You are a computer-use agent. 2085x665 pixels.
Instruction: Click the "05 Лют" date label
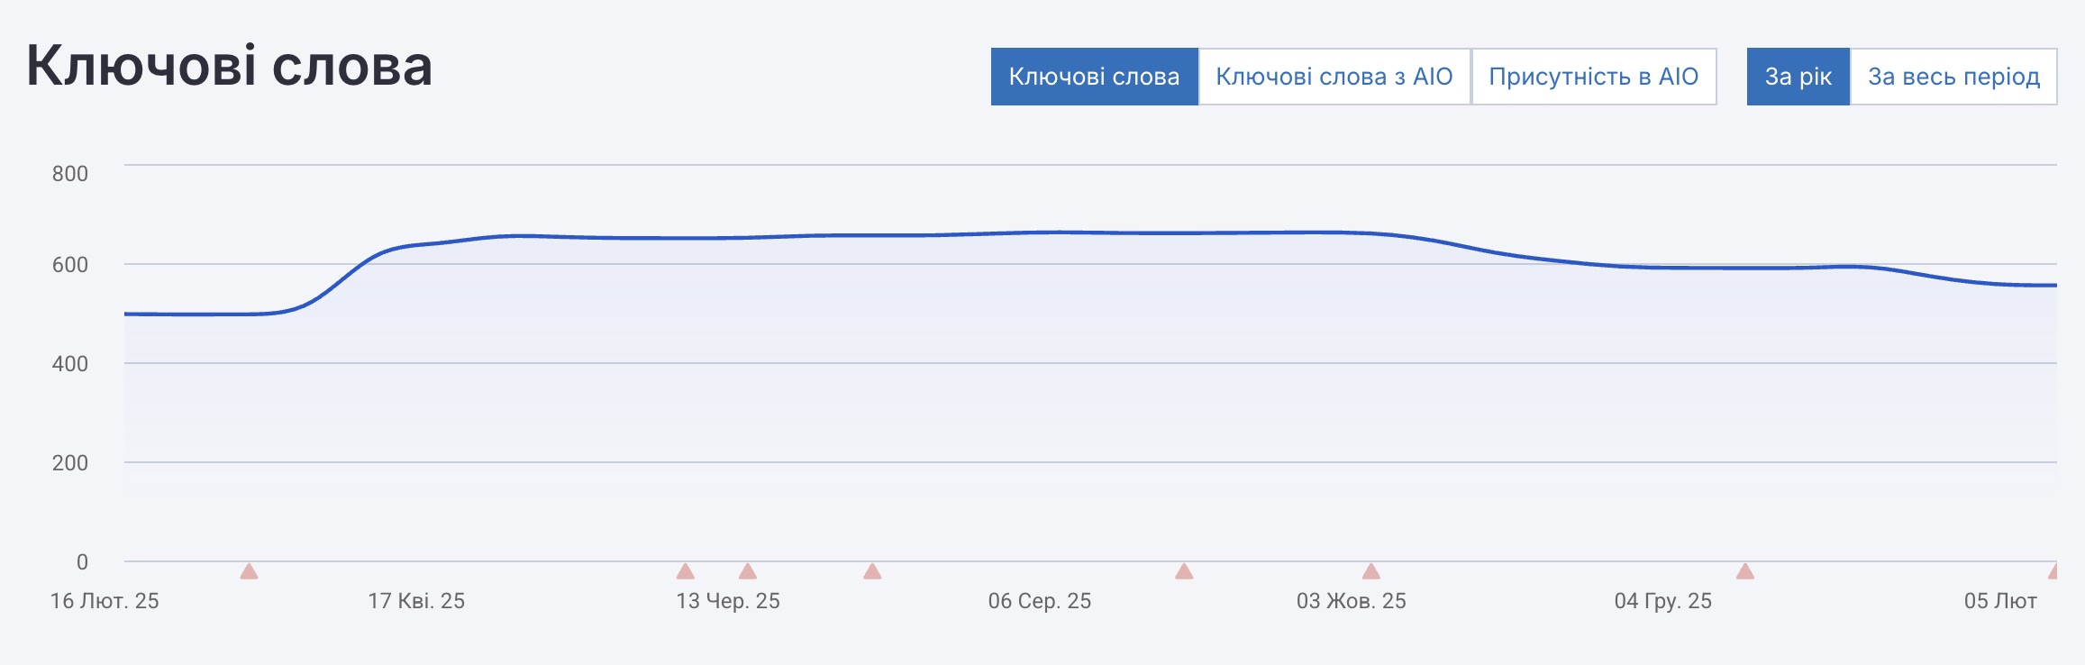2000,601
